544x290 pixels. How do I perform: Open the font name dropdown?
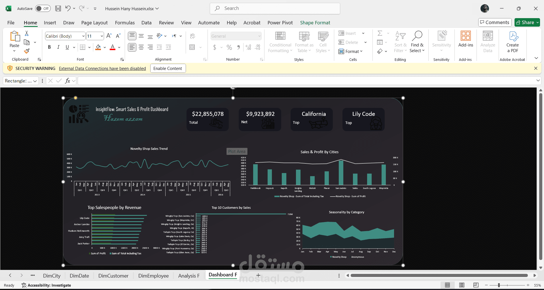coord(83,36)
